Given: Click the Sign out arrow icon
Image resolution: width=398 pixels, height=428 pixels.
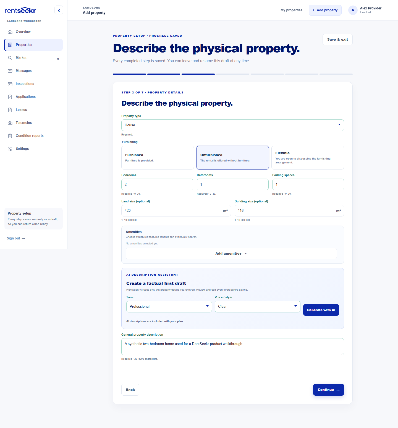Looking at the screenshot, I should point(23,238).
